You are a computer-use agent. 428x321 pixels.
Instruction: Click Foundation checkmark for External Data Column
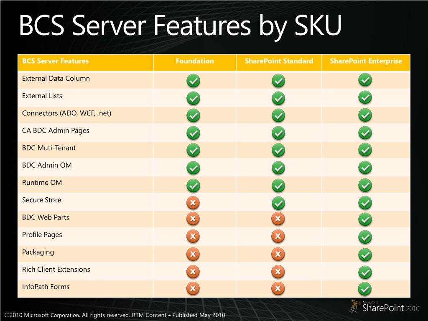pos(193,81)
